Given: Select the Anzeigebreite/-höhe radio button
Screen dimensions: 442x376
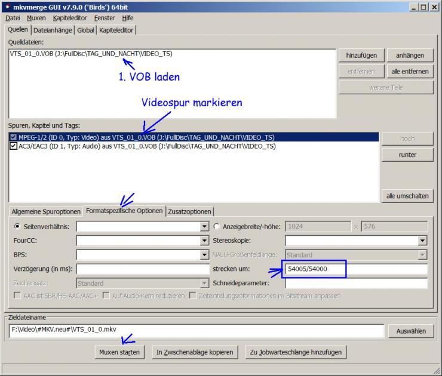Looking at the screenshot, I should point(216,227).
